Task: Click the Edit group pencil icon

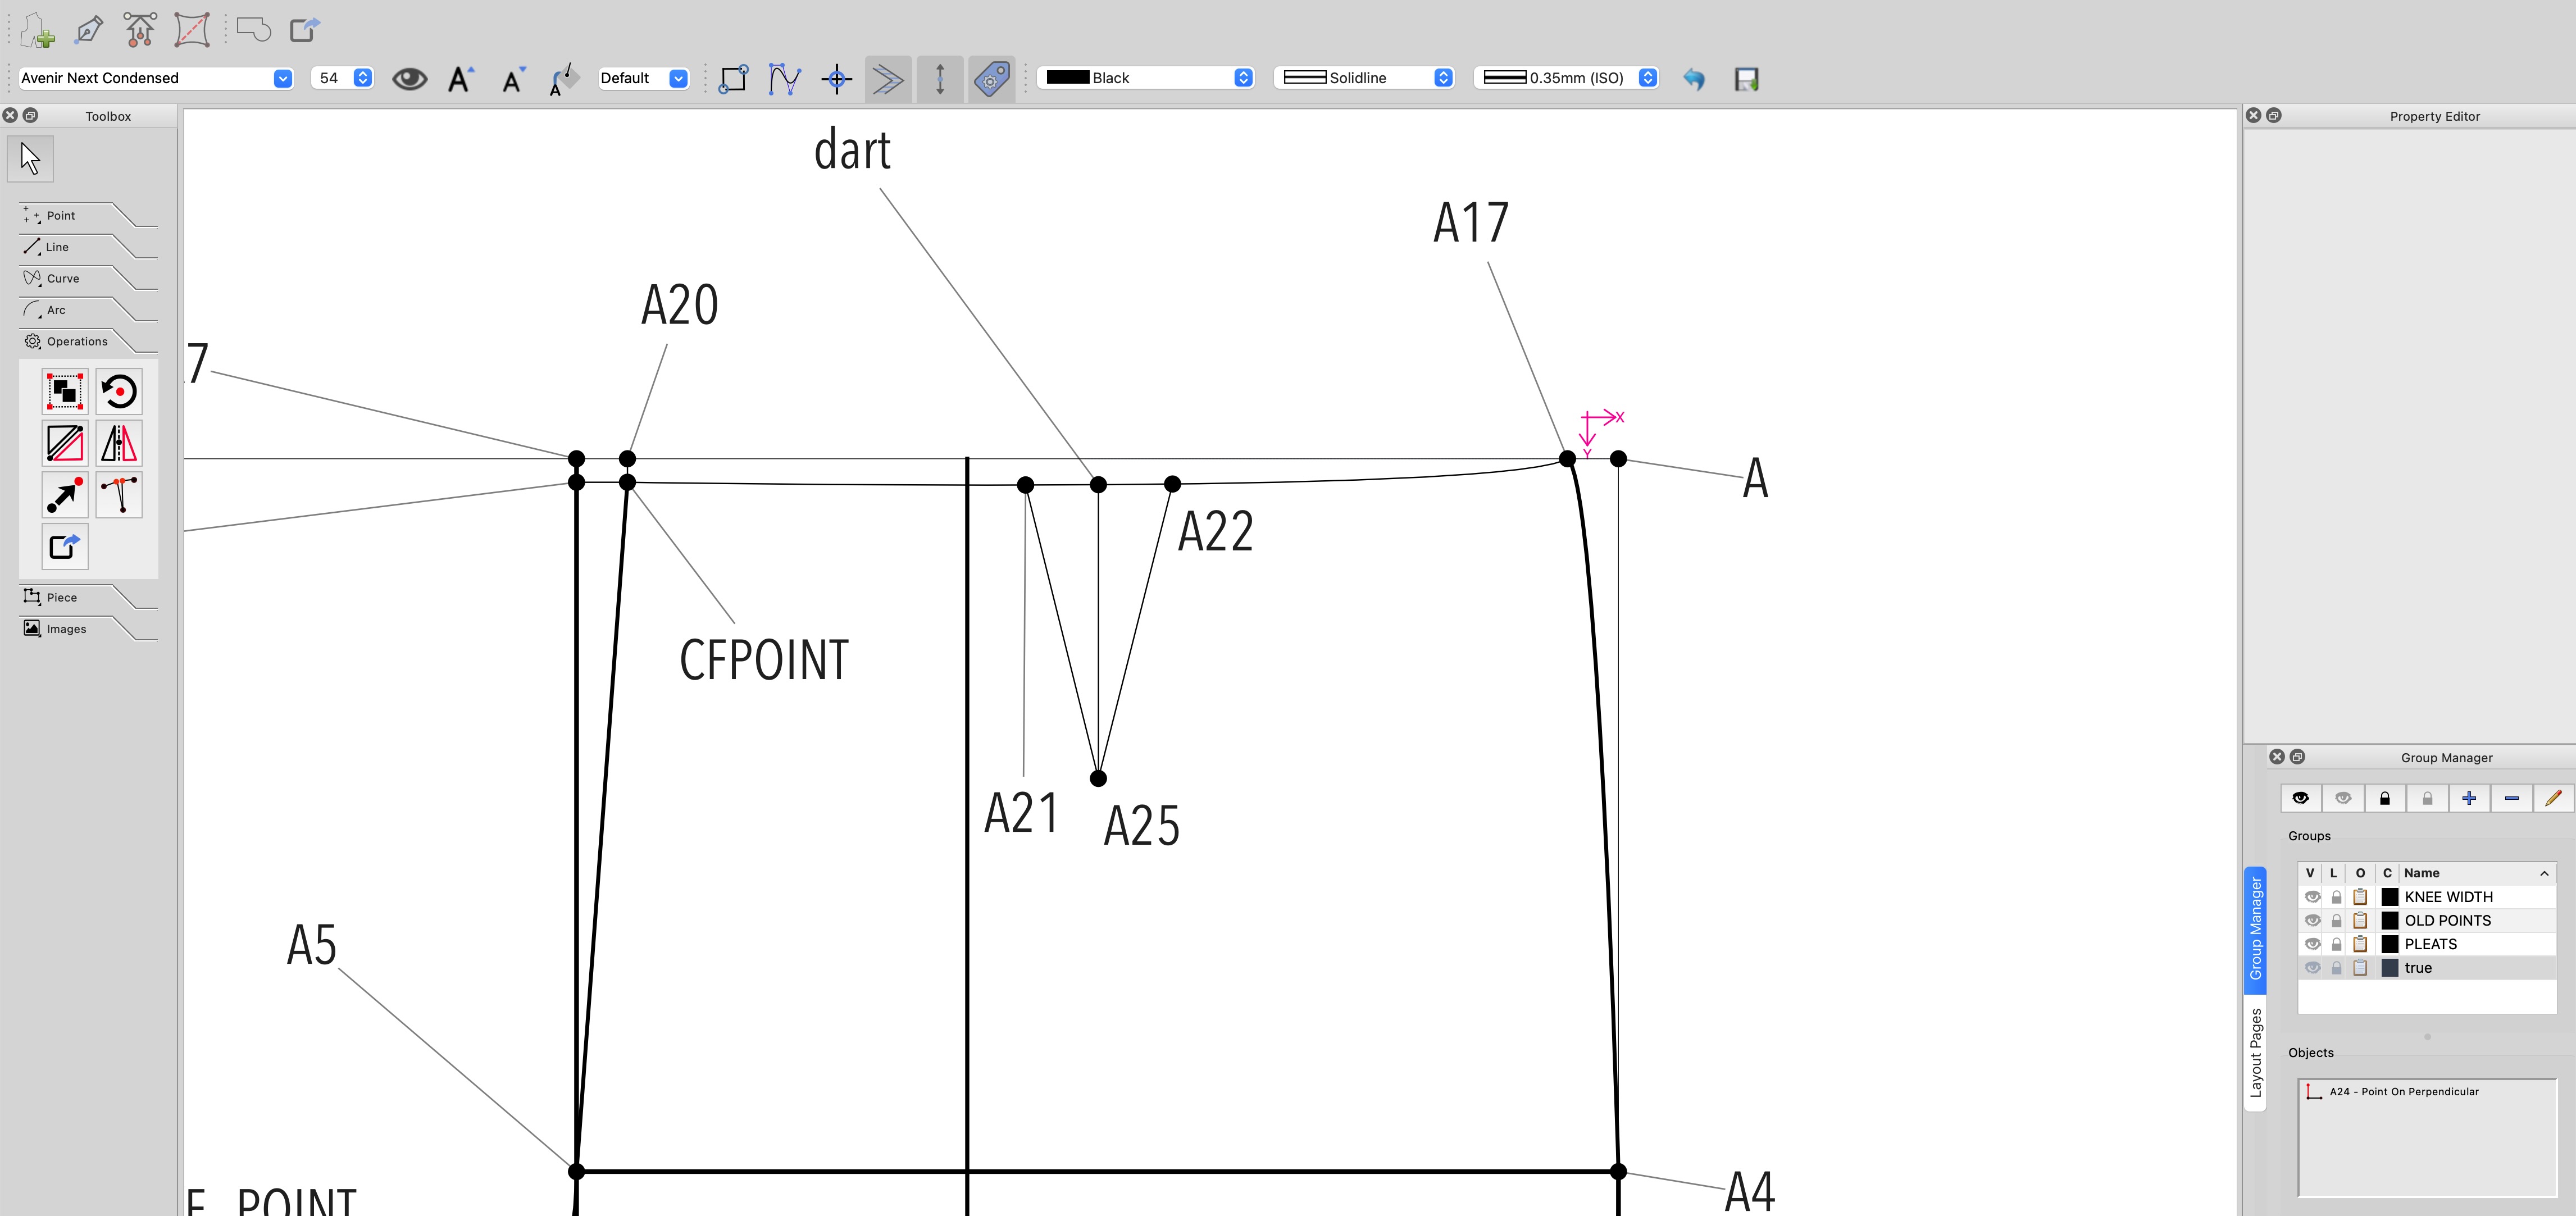Action: click(2553, 798)
